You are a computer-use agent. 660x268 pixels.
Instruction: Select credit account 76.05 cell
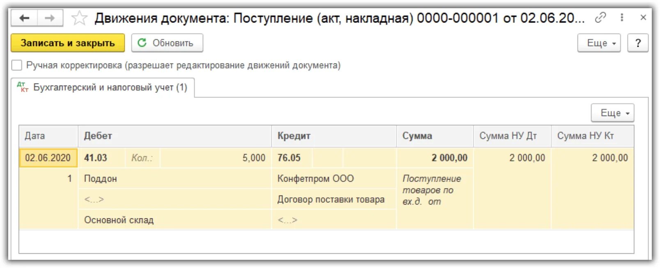pyautogui.click(x=289, y=158)
